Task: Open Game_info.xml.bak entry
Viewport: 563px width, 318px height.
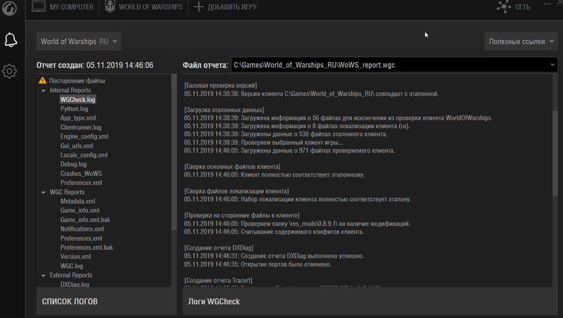Action: pos(85,220)
